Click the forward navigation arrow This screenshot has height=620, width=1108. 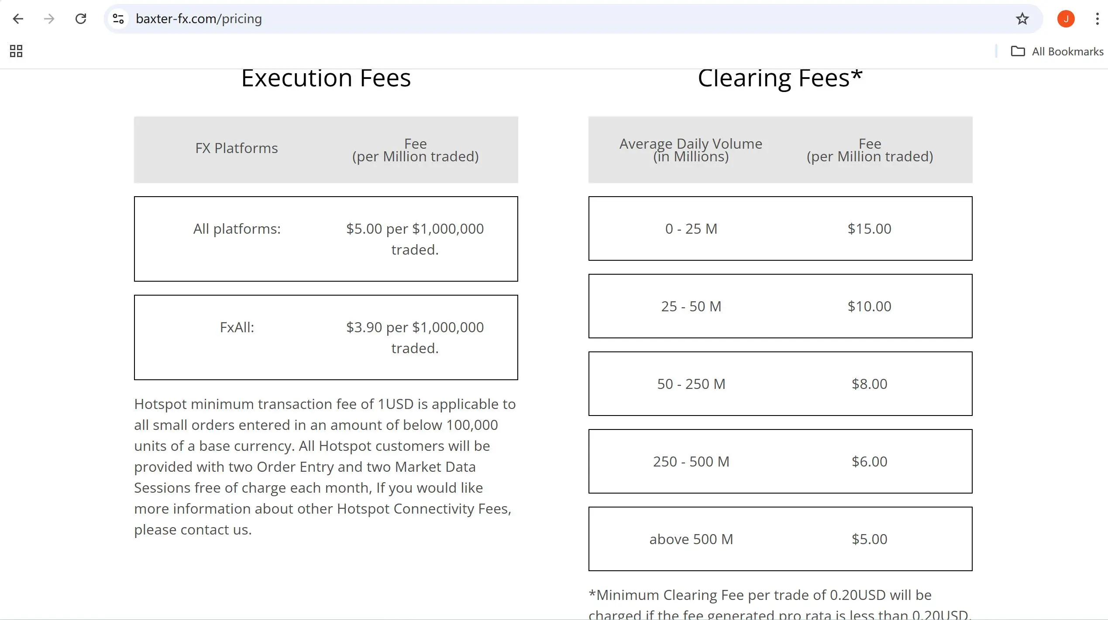point(49,19)
